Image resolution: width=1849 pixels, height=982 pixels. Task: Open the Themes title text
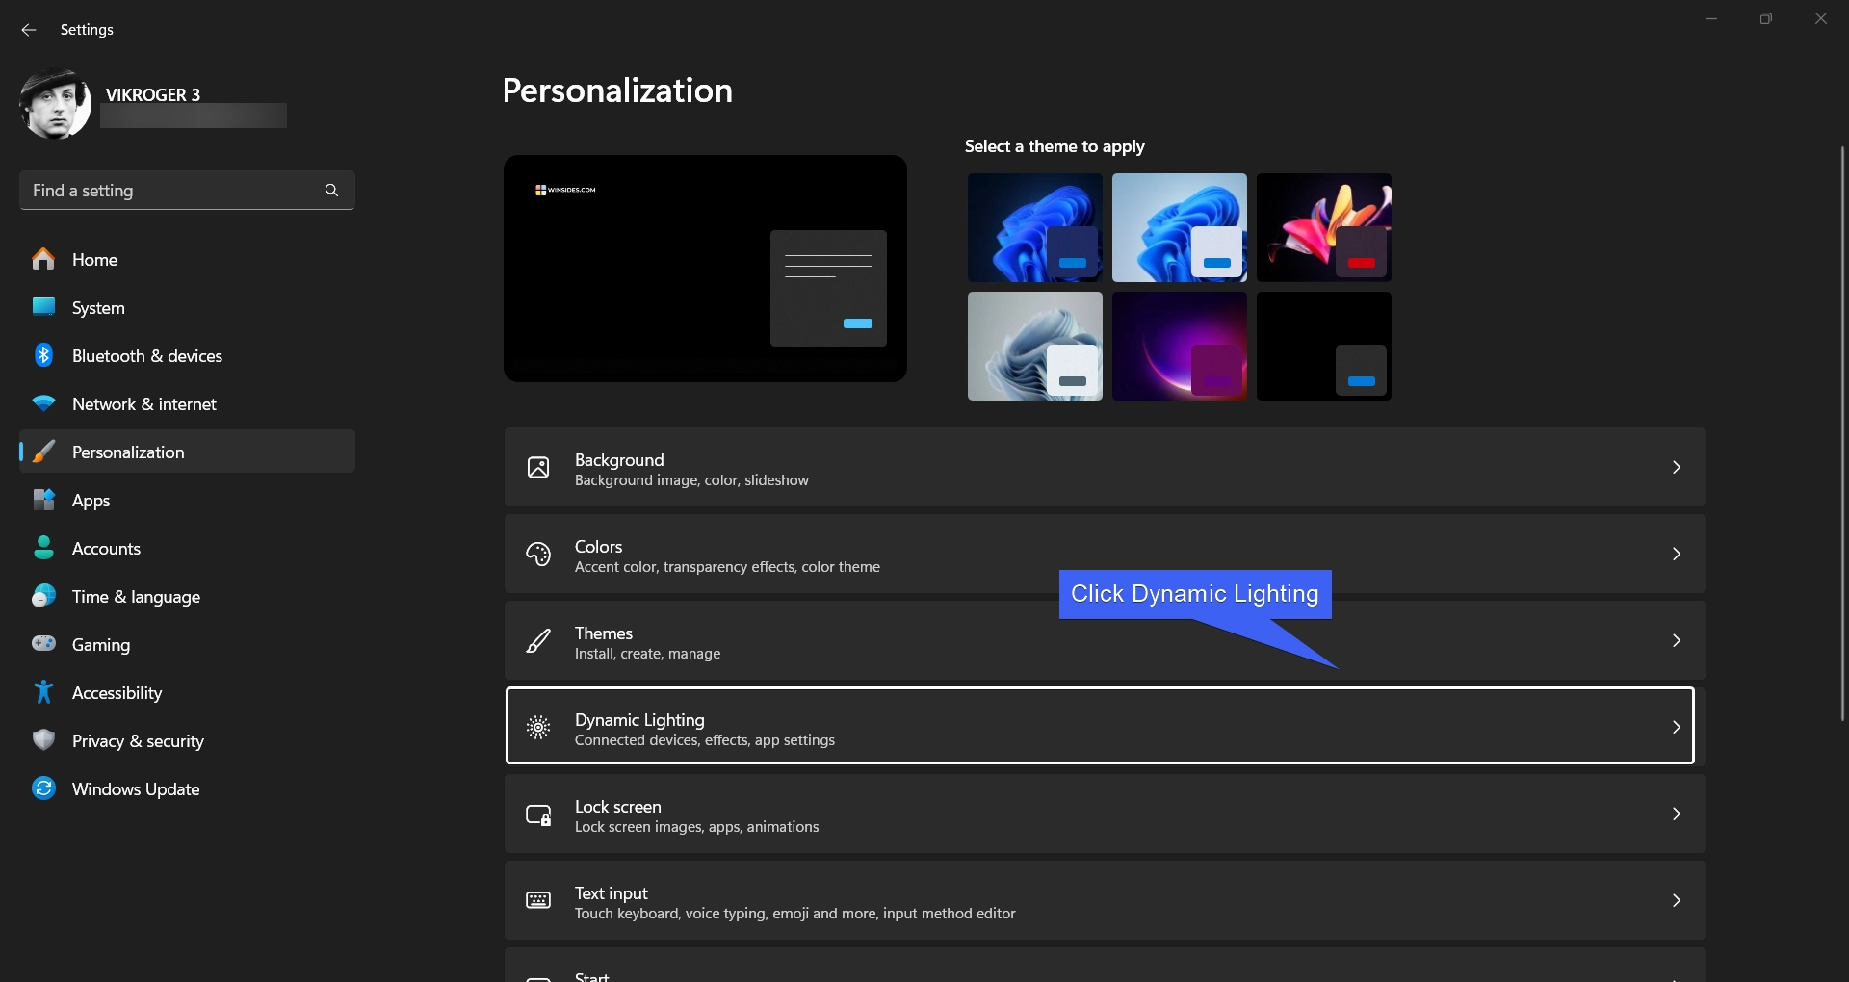(604, 633)
